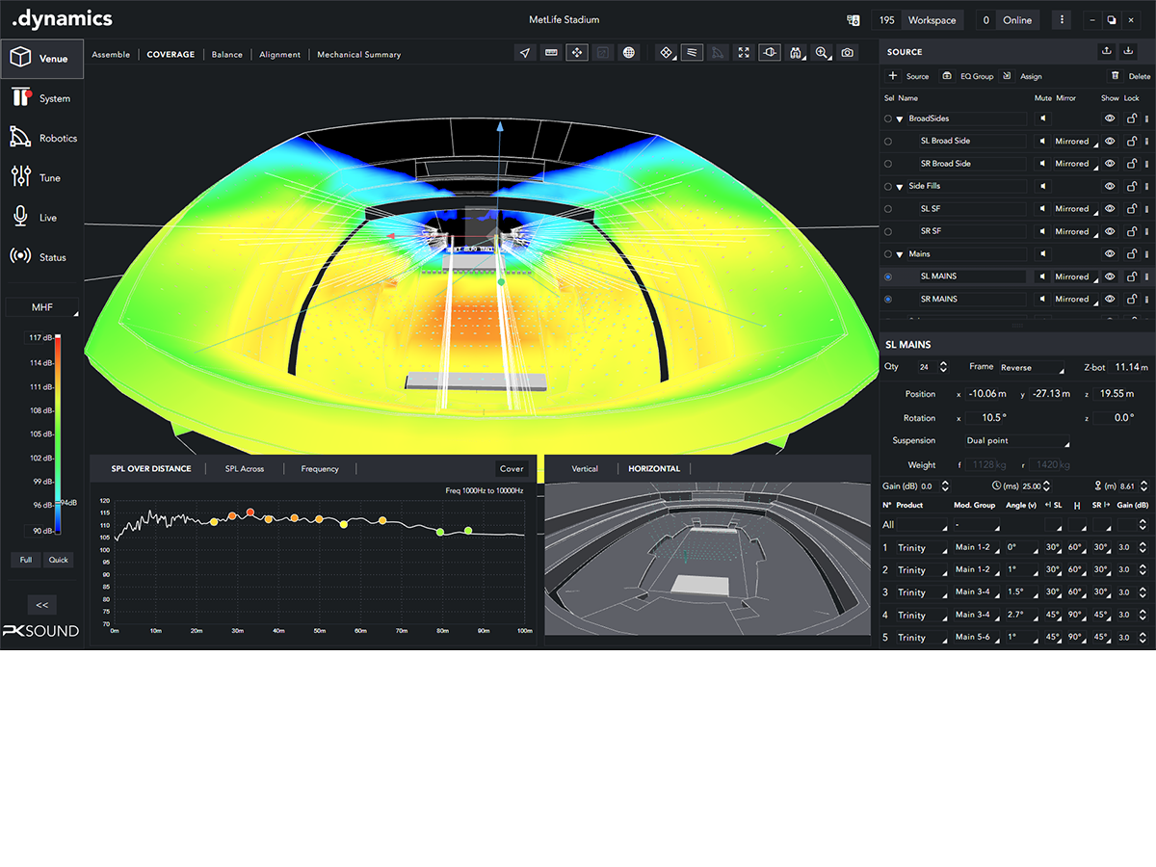Click the globe icon in viewport toolbar

(x=629, y=53)
